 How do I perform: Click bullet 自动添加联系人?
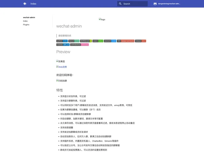[x=86, y=137]
